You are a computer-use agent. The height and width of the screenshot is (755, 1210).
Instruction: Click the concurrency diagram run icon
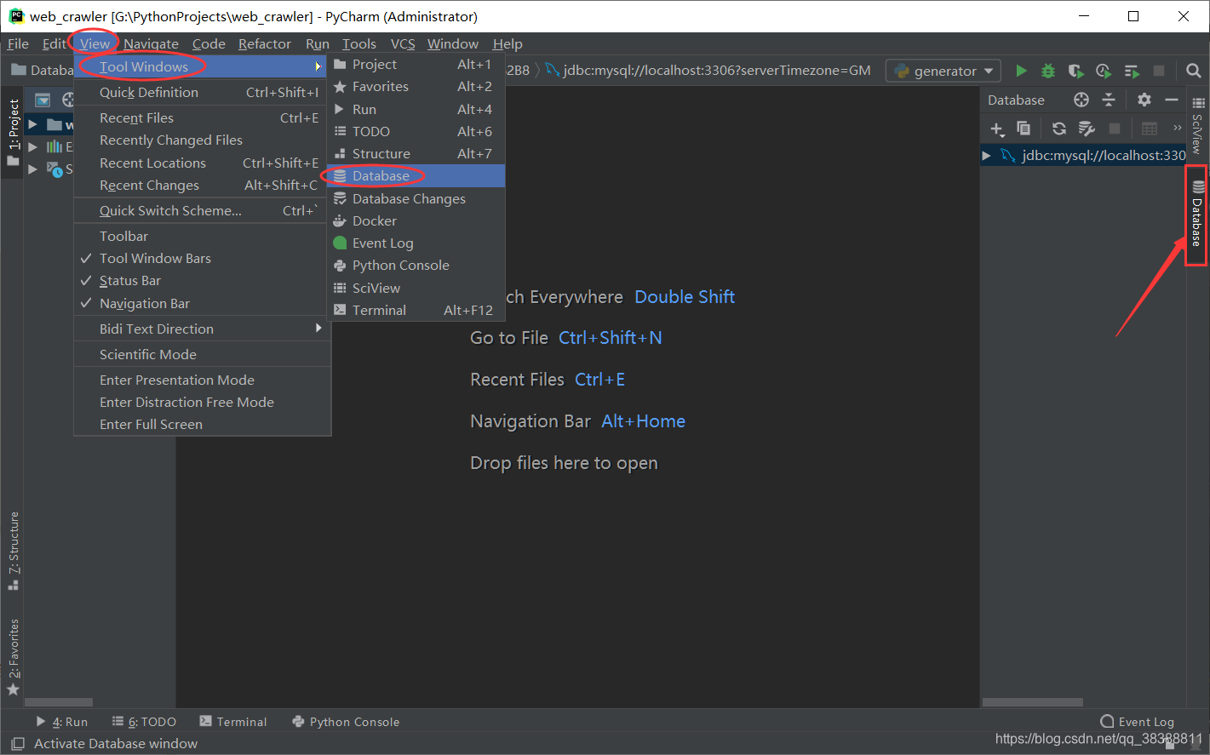(x=1132, y=71)
